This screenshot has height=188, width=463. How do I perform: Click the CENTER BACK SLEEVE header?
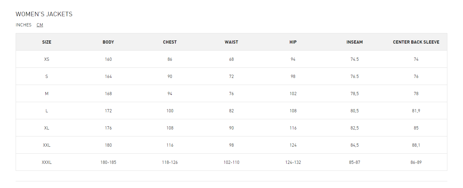416,42
